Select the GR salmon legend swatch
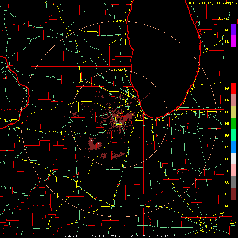 [234, 100]
